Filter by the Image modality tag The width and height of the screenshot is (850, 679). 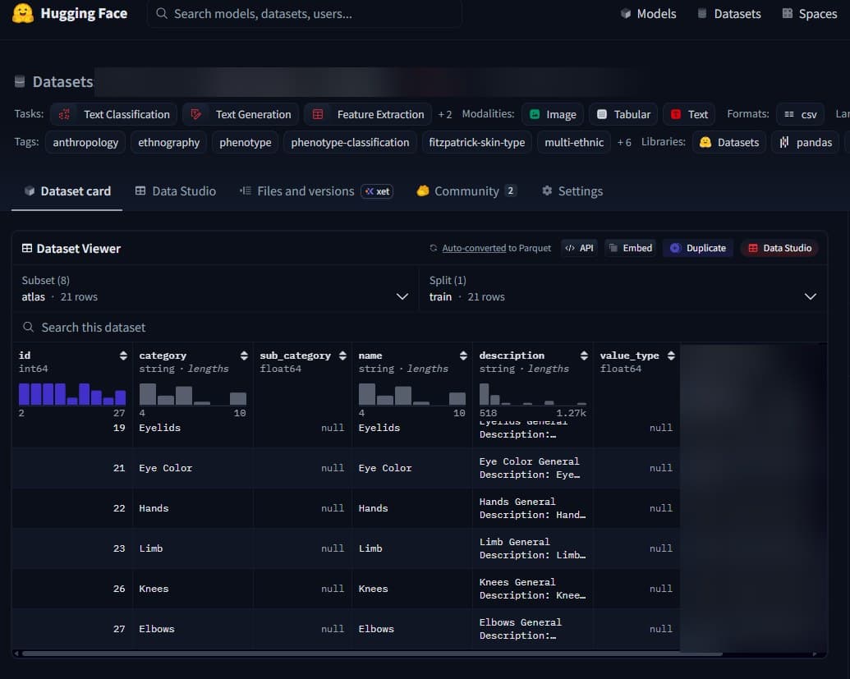click(553, 114)
